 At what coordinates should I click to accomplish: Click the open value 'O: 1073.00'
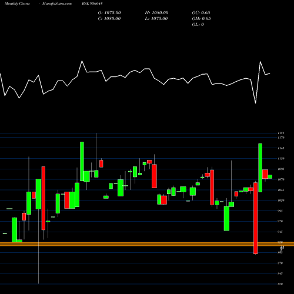(109, 13)
